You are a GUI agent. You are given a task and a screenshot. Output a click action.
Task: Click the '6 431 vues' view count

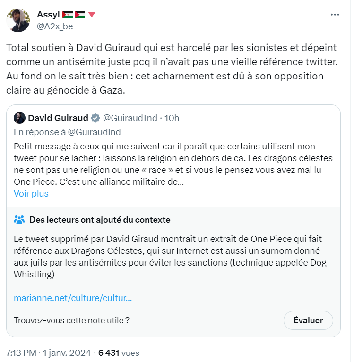119,353
